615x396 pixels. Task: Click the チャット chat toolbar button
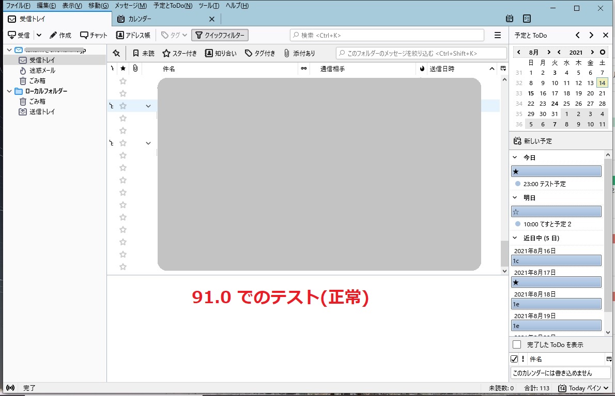pos(94,35)
